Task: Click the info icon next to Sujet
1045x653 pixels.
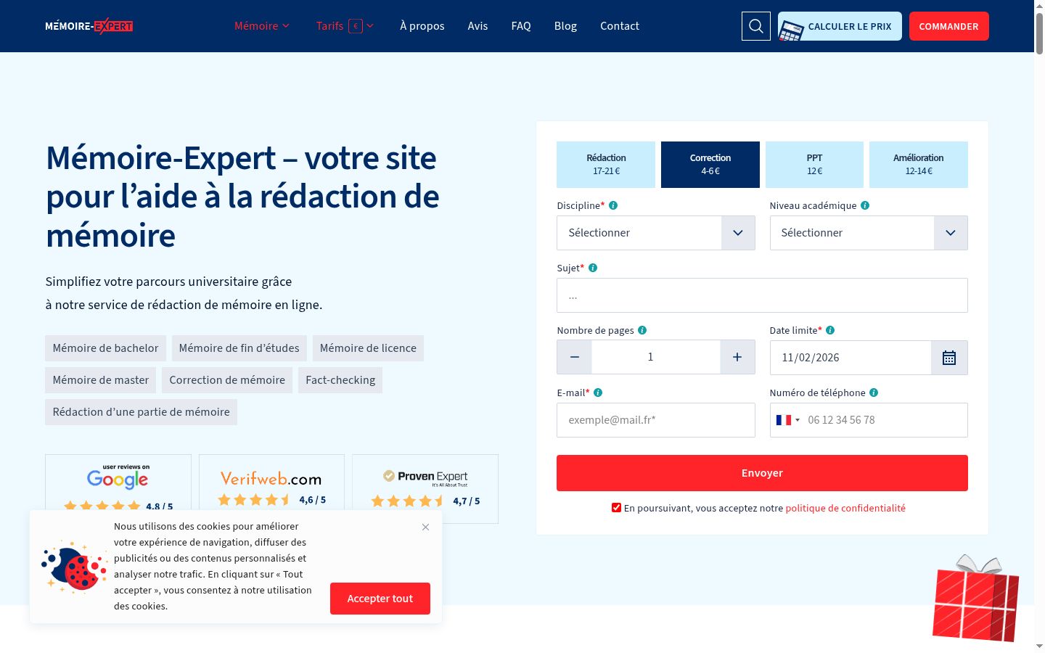Action: 593,268
